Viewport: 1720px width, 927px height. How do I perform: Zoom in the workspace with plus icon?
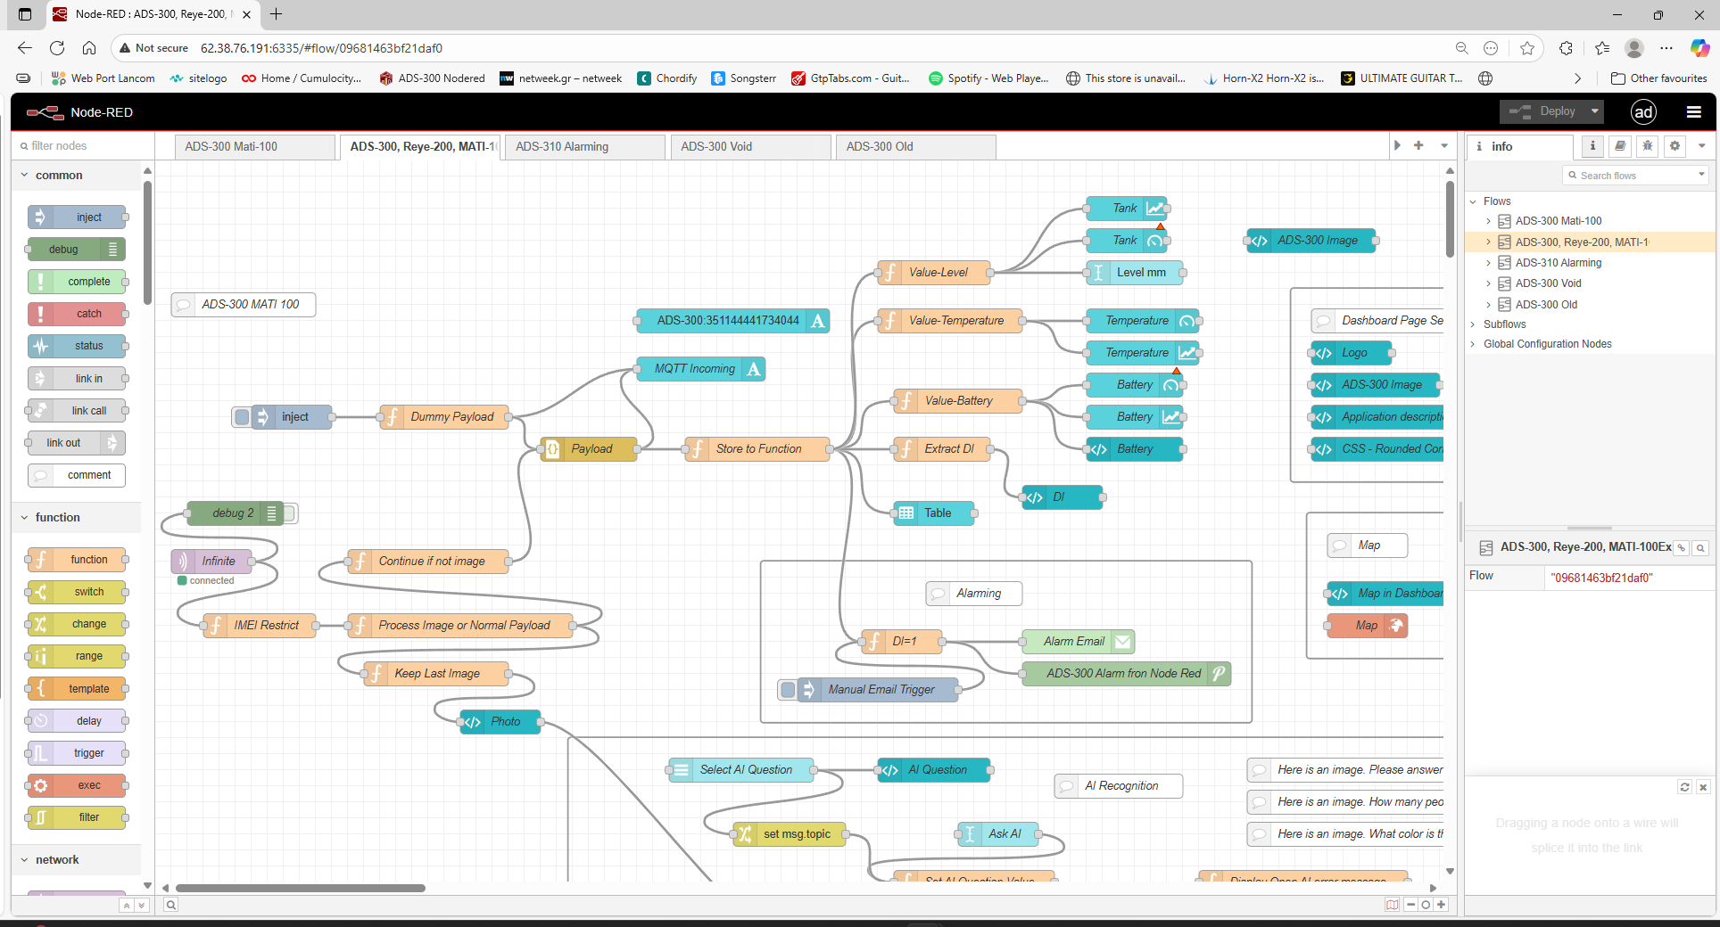point(1441,904)
